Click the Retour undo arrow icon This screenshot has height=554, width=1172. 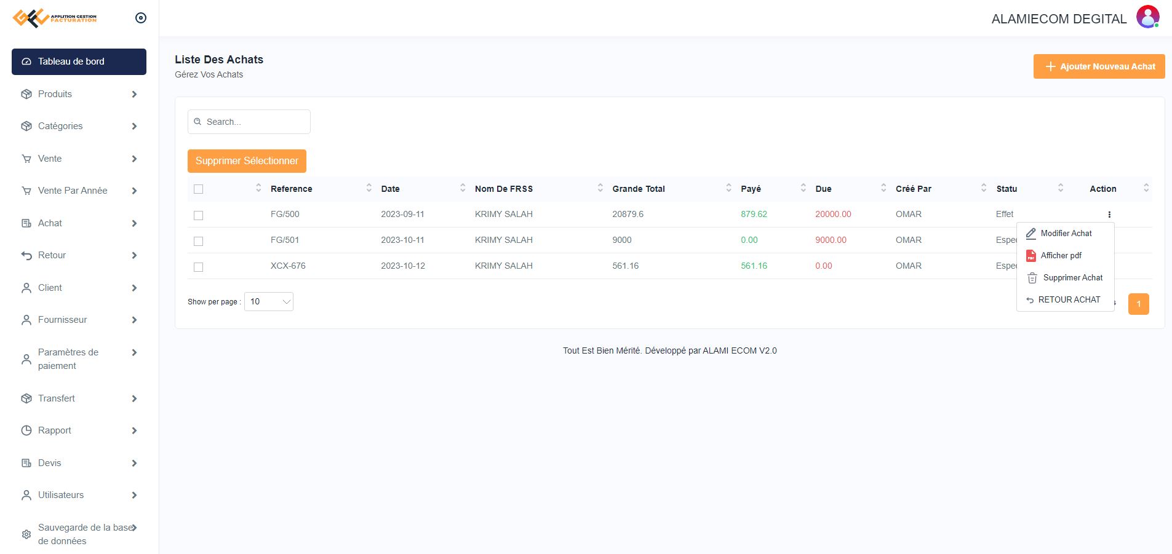click(x=26, y=255)
